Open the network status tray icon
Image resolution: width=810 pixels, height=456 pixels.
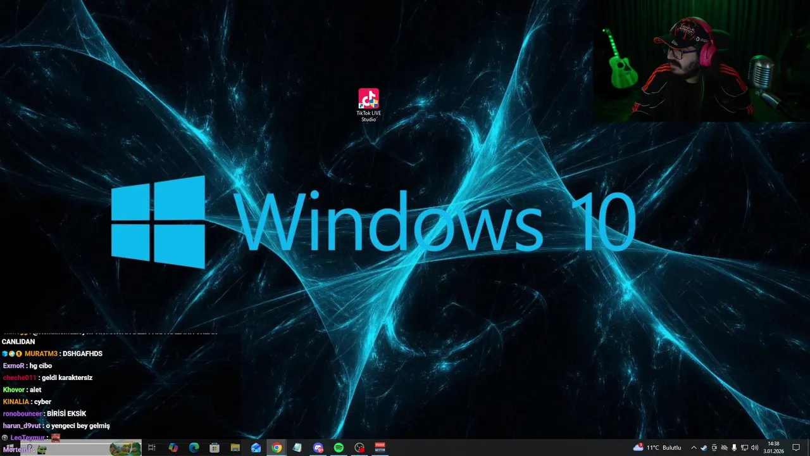tap(744, 448)
